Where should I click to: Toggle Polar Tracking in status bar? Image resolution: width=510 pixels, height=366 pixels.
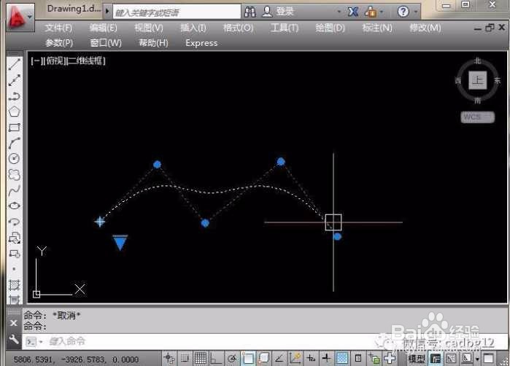232,359
